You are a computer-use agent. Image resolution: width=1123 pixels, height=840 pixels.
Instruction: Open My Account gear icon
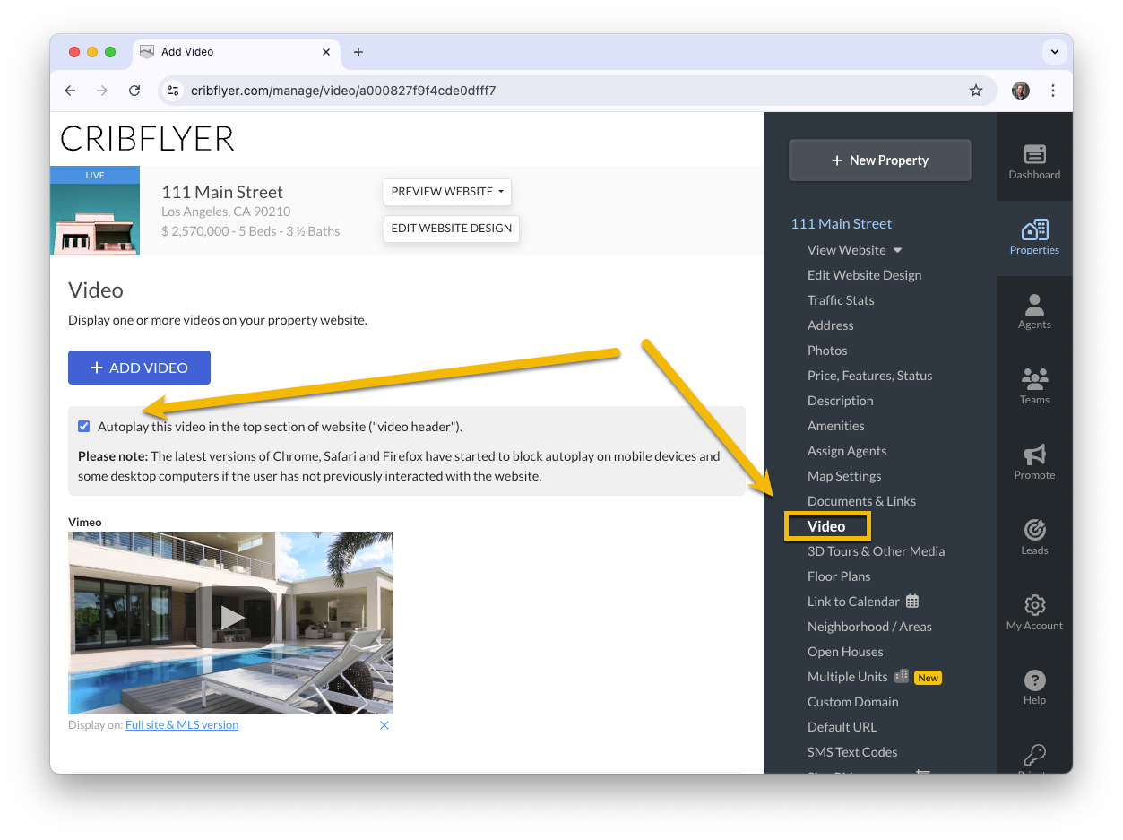pos(1034,604)
